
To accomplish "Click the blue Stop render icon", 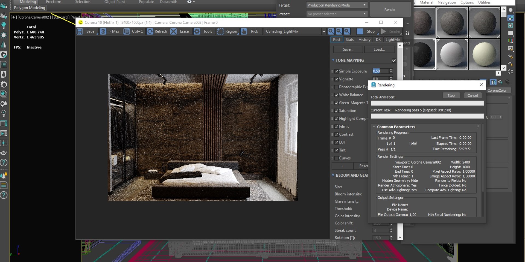I will click(360, 31).
